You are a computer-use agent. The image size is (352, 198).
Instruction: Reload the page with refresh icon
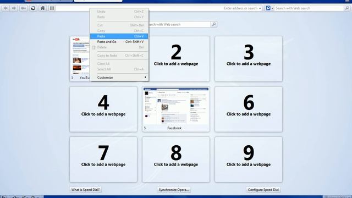tap(33, 8)
